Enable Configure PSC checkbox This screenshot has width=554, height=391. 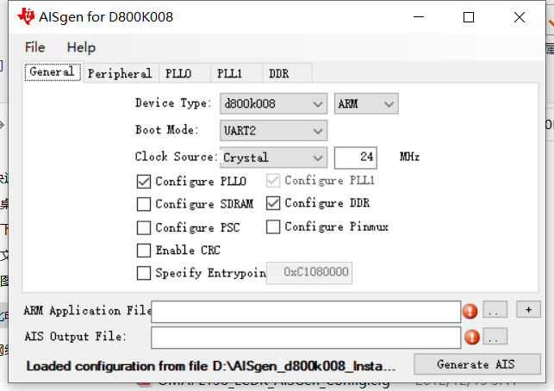click(143, 228)
